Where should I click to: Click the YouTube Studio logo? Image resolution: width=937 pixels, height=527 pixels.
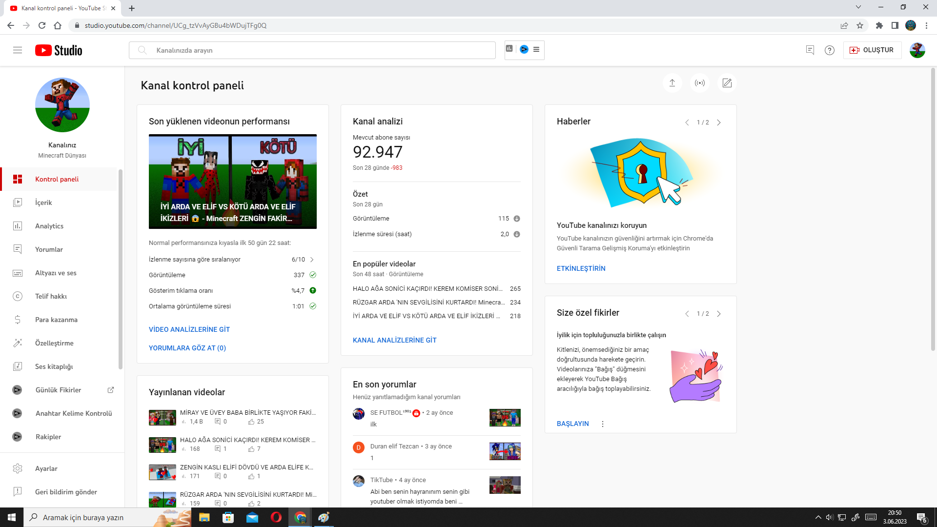59,50
